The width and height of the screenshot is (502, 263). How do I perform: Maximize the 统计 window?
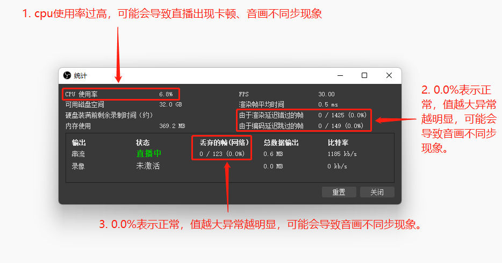(364, 75)
